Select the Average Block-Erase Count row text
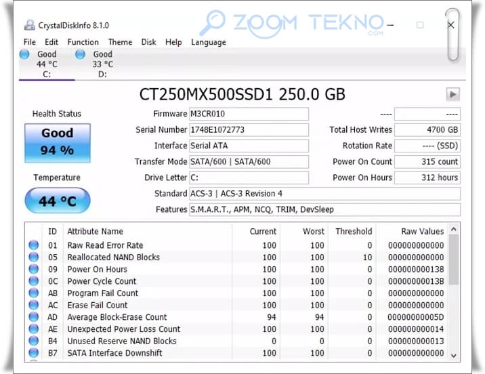The image size is (485, 374). pyautogui.click(x=117, y=317)
